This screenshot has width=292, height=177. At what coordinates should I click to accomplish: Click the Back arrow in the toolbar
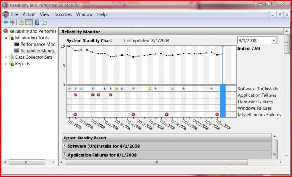pos(5,23)
